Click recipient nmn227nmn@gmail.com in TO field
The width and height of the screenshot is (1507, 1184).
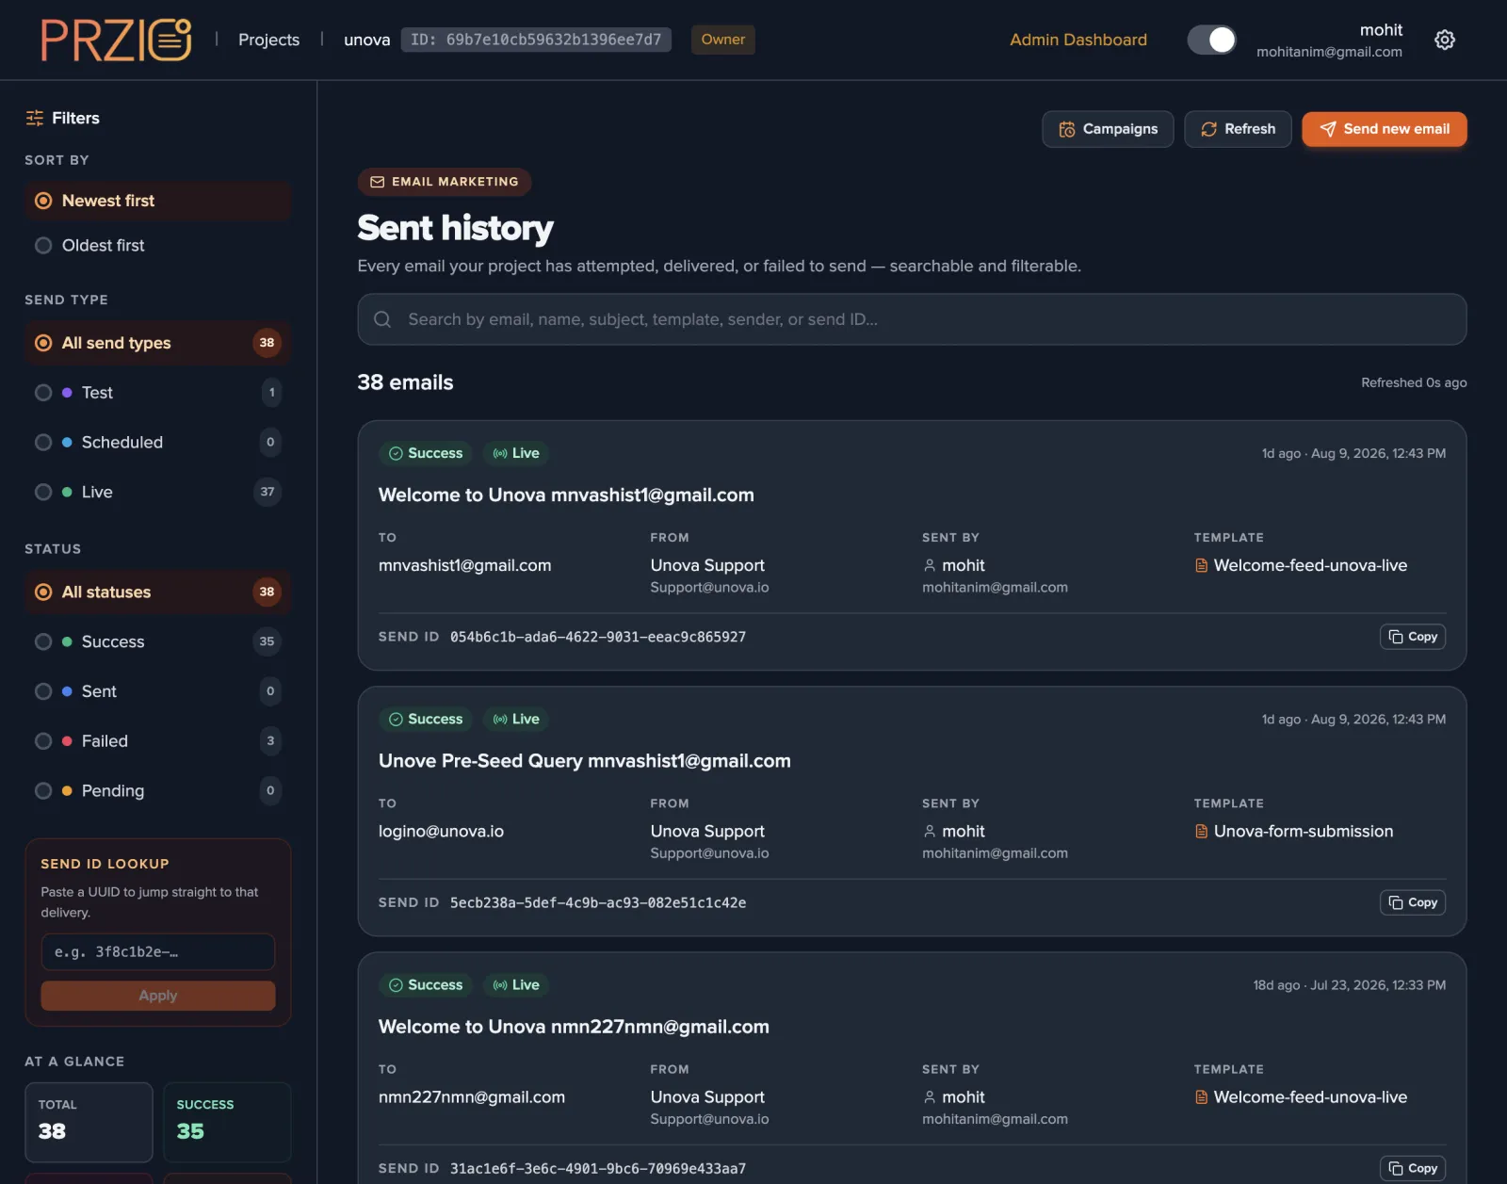tap(472, 1096)
